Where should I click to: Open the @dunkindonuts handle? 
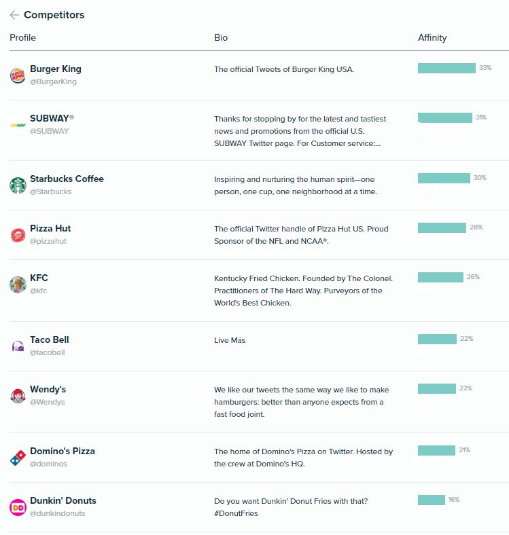click(x=57, y=513)
